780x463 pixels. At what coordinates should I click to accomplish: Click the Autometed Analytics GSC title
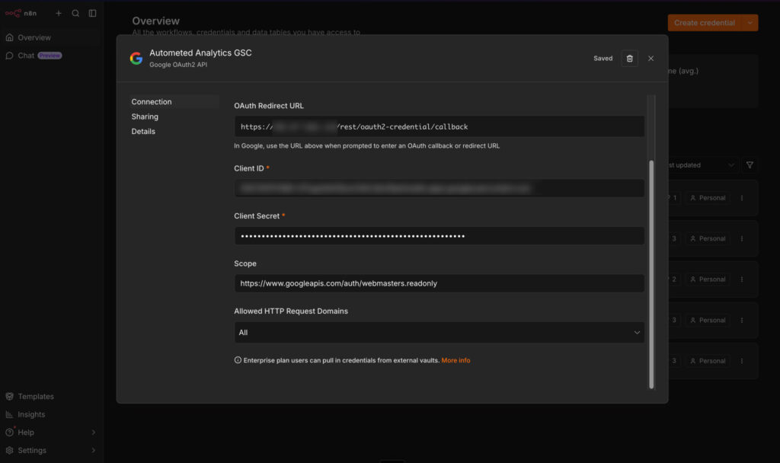(x=200, y=53)
